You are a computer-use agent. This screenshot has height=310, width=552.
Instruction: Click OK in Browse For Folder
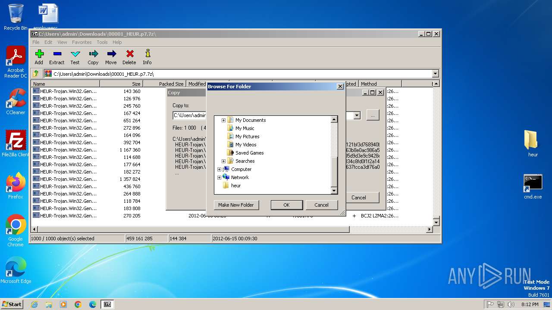pyautogui.click(x=286, y=205)
